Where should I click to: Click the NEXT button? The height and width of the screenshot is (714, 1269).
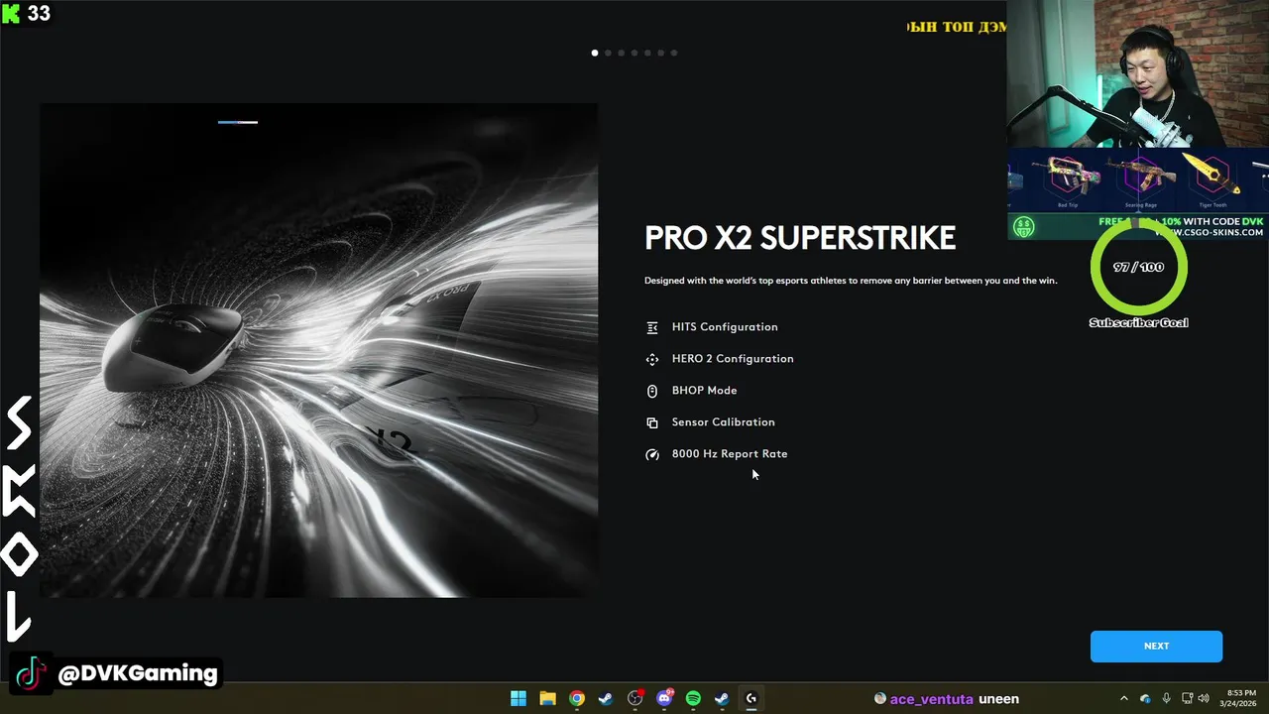click(x=1156, y=647)
